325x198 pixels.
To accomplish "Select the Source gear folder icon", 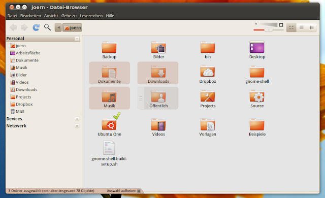I will pyautogui.click(x=257, y=96).
